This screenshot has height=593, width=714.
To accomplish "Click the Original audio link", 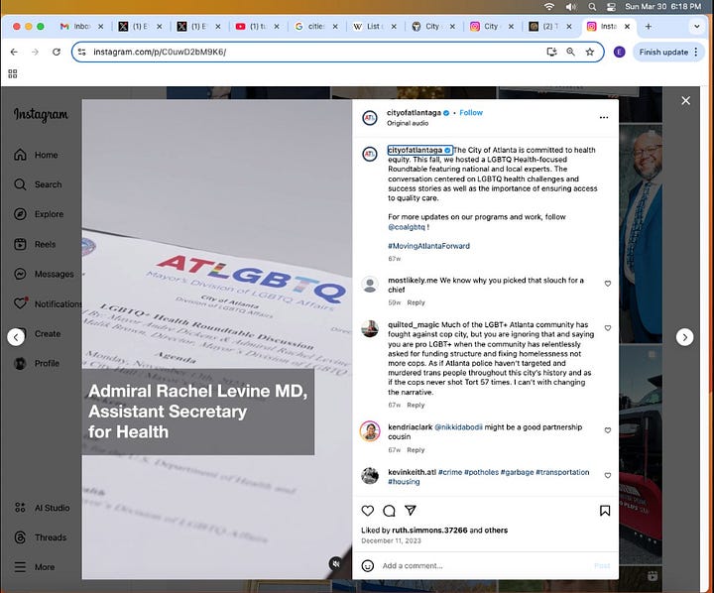I will click(408, 123).
